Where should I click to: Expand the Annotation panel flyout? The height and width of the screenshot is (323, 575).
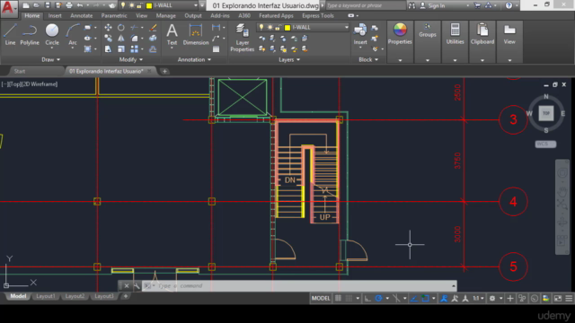[194, 59]
